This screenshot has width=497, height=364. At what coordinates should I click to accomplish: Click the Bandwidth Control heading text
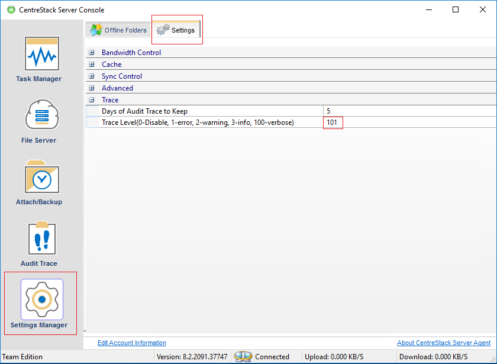coord(131,53)
